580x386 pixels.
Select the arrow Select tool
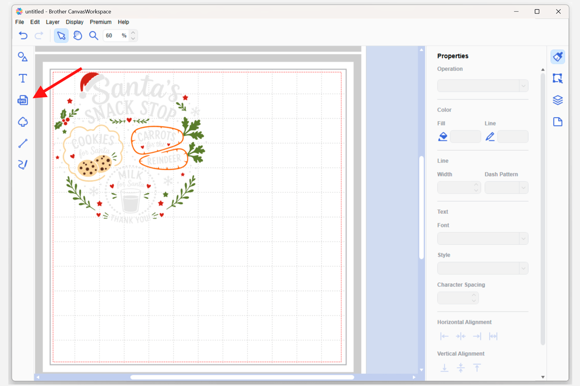point(61,35)
